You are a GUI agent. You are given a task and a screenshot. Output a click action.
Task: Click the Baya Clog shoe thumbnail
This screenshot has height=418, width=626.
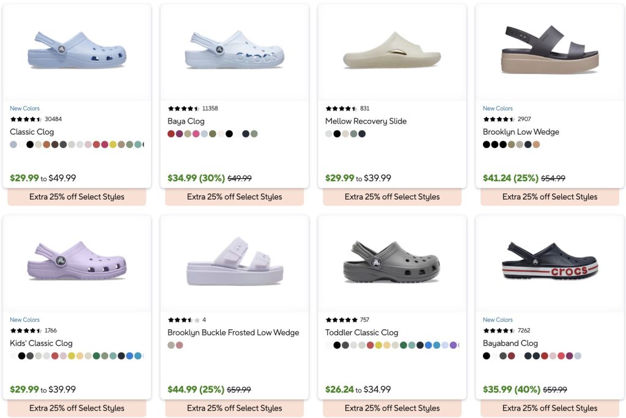click(x=235, y=49)
